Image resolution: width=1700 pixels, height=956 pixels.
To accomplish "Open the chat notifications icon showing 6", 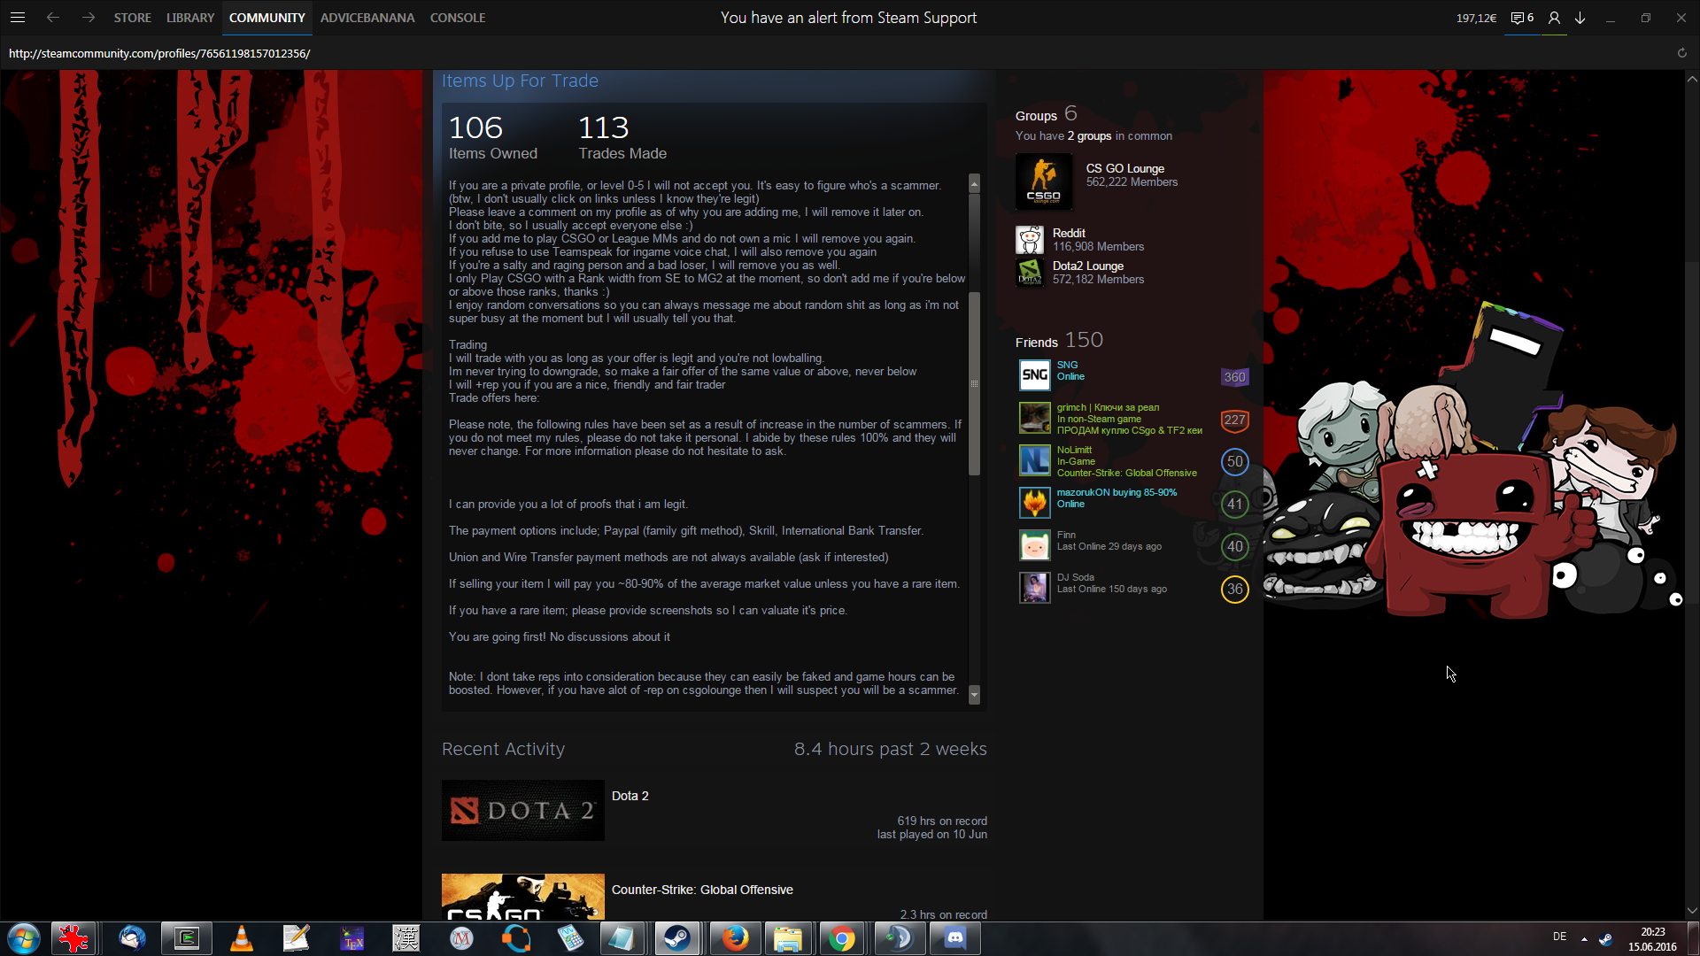I will click(1522, 18).
